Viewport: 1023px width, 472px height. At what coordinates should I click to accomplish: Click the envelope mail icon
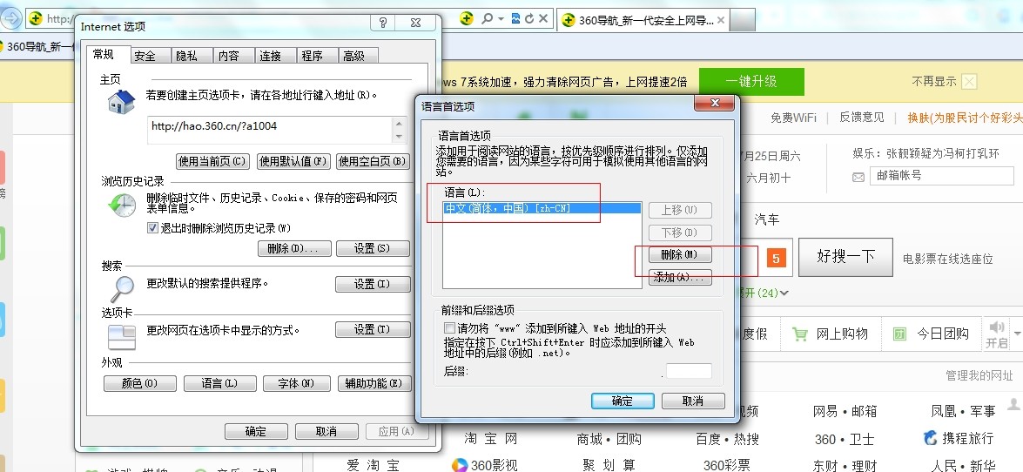[x=858, y=176]
